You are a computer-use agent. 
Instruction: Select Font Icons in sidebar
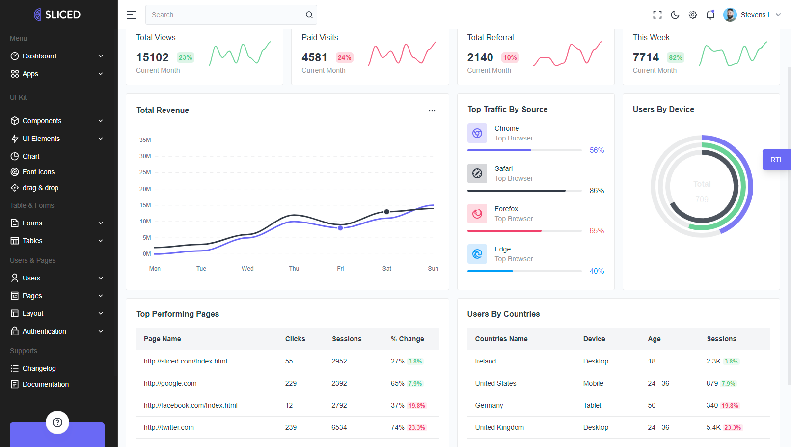(x=38, y=172)
